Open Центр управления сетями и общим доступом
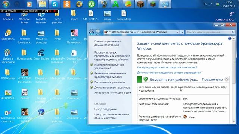Image resolution: width=239 pixels, height=134 pixels. click(112, 116)
